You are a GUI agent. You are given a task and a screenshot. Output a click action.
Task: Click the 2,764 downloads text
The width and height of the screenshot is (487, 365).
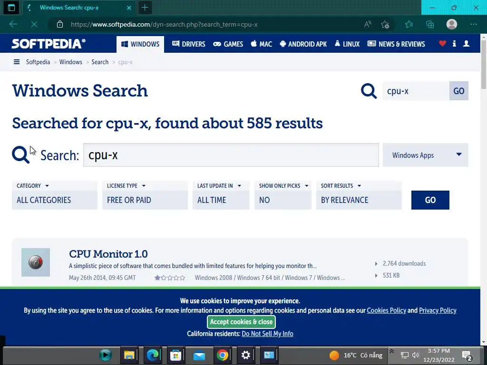click(x=404, y=263)
